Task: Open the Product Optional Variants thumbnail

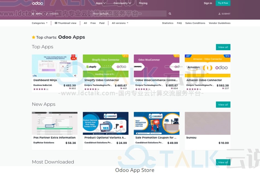Action: [x=106, y=123]
